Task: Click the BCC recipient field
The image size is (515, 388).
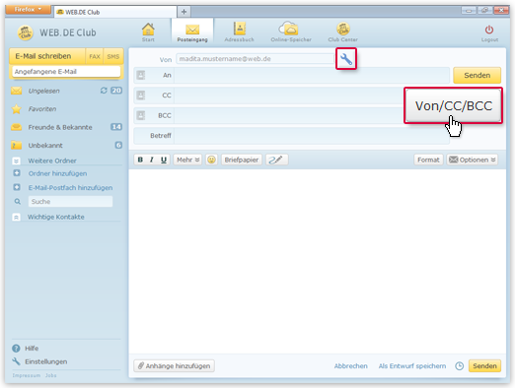Action: 289,115
